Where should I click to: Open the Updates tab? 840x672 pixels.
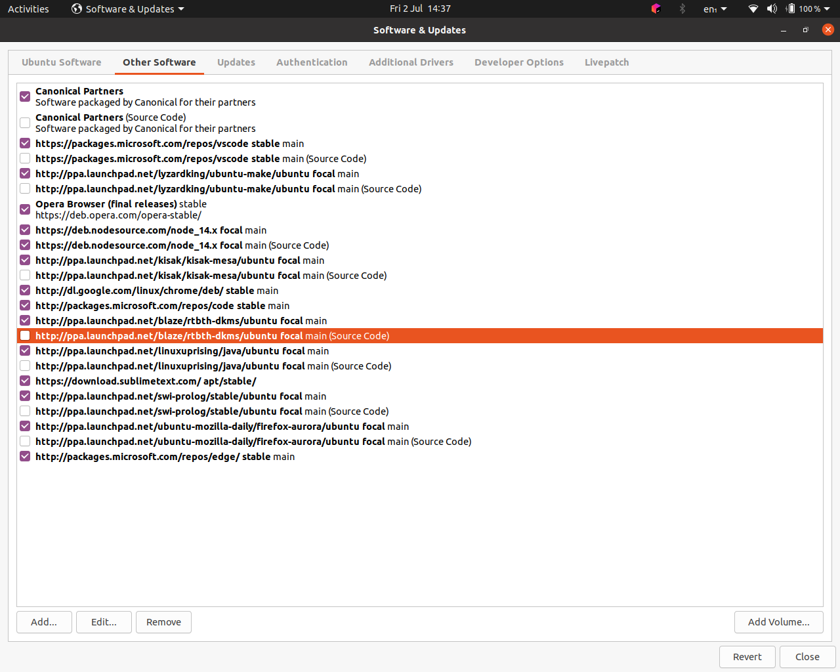(x=236, y=62)
